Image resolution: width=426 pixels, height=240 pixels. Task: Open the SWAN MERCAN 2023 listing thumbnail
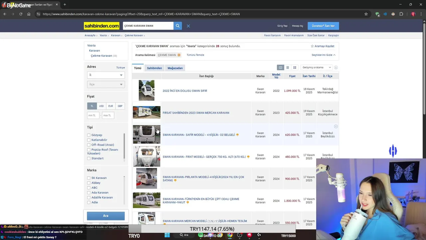pyautogui.click(x=146, y=112)
